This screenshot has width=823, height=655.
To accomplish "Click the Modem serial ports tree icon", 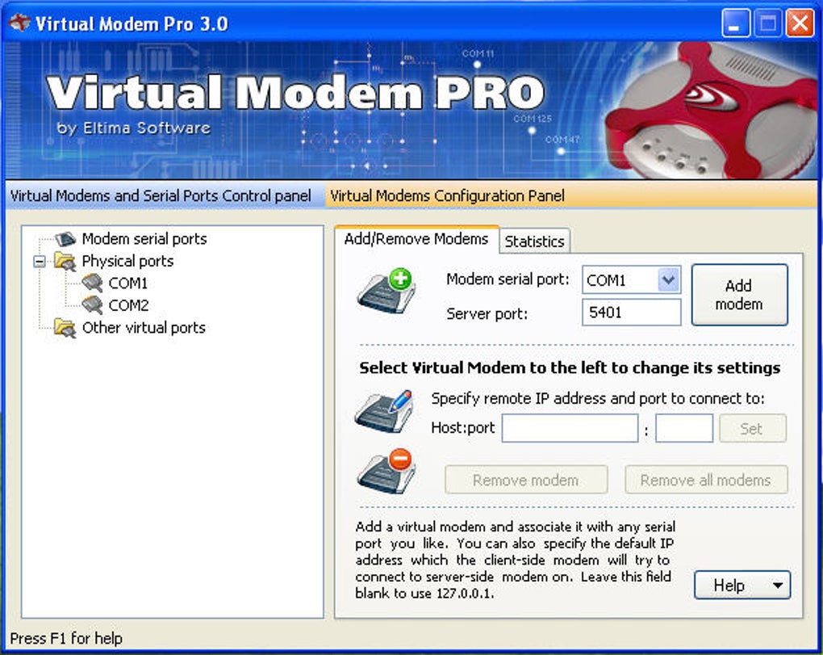I will pyautogui.click(x=65, y=239).
